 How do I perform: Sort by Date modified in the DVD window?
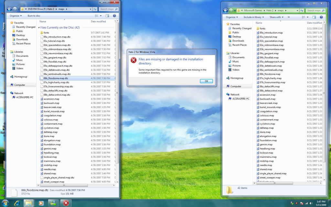pyautogui.click(x=98, y=21)
